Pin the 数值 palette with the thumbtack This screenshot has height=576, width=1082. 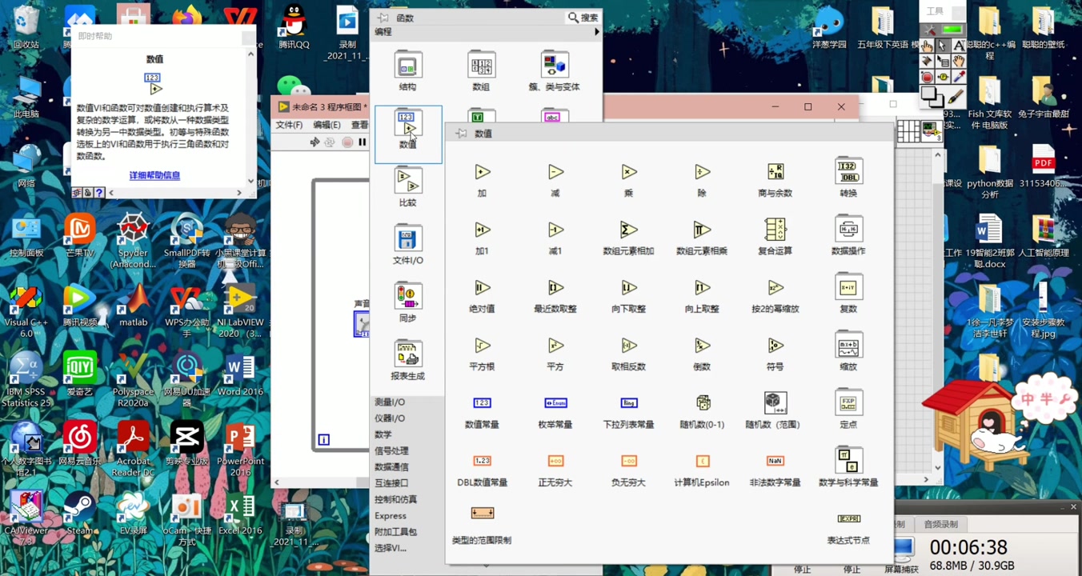[x=460, y=133]
